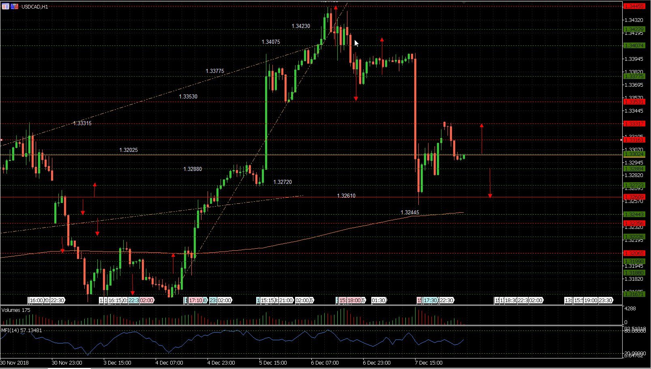The height and width of the screenshot is (369, 651).
Task: Click the Volumes 175 indicator label
Action: [x=16, y=310]
